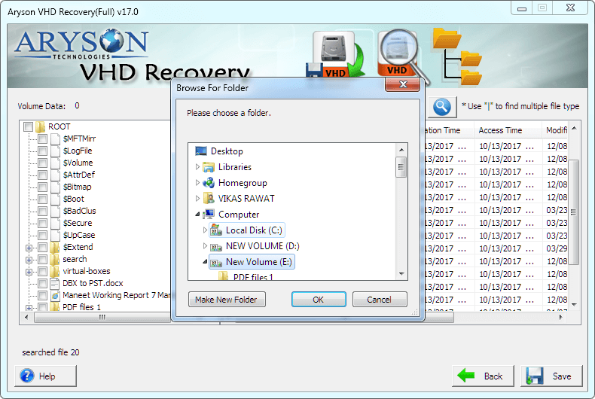Click the DBX to PST.docx document icon

pos(55,283)
